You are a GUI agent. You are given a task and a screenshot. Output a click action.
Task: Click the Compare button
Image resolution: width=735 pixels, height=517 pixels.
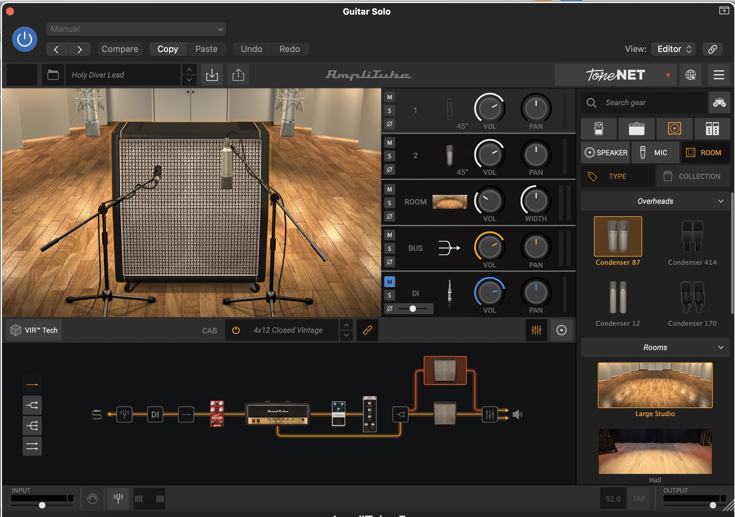(x=120, y=49)
